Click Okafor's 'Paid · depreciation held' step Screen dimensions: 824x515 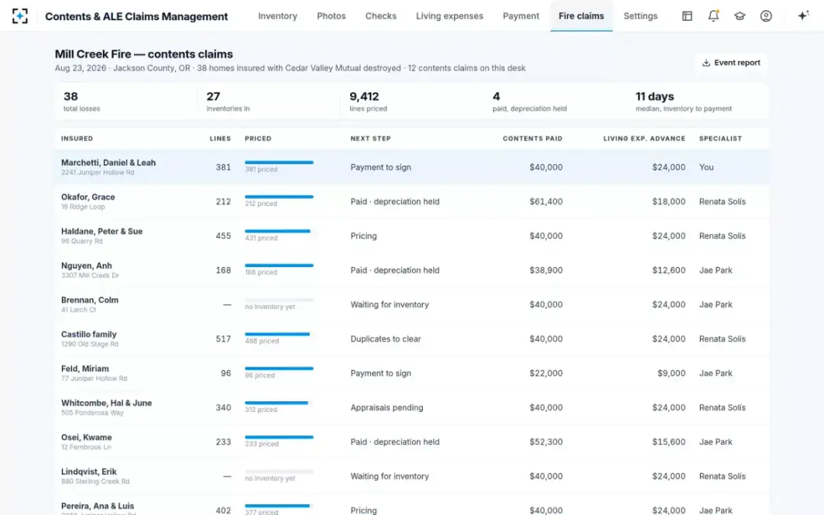(395, 202)
